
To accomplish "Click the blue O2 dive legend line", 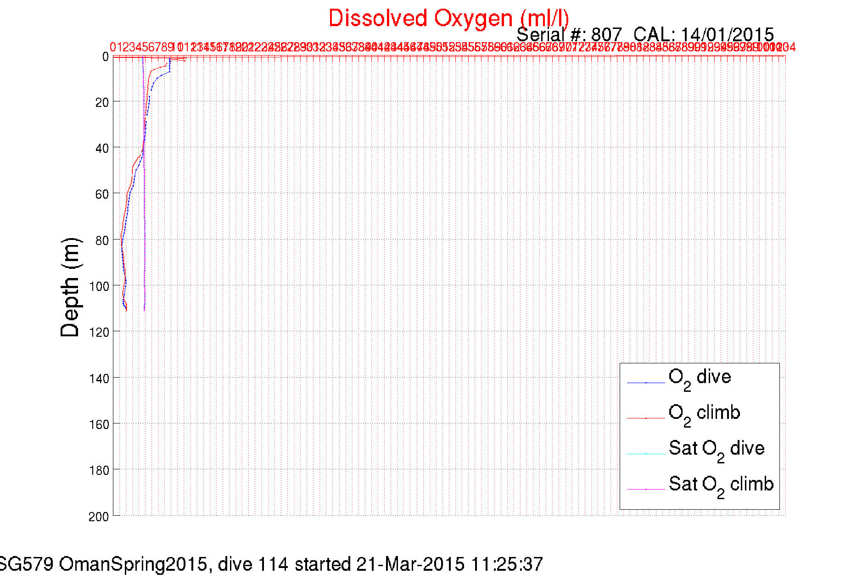I will tap(646, 382).
